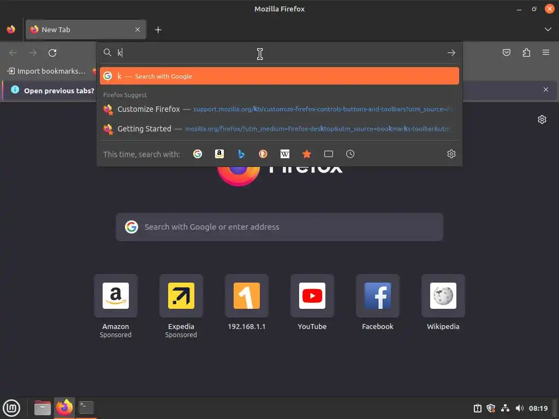Click the Search with Google page field
This screenshot has width=559, height=419.
point(279,227)
